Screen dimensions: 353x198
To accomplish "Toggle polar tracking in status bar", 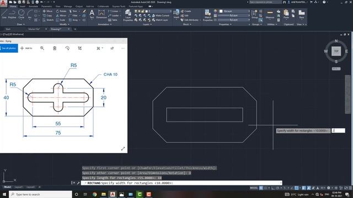I will (277, 188).
